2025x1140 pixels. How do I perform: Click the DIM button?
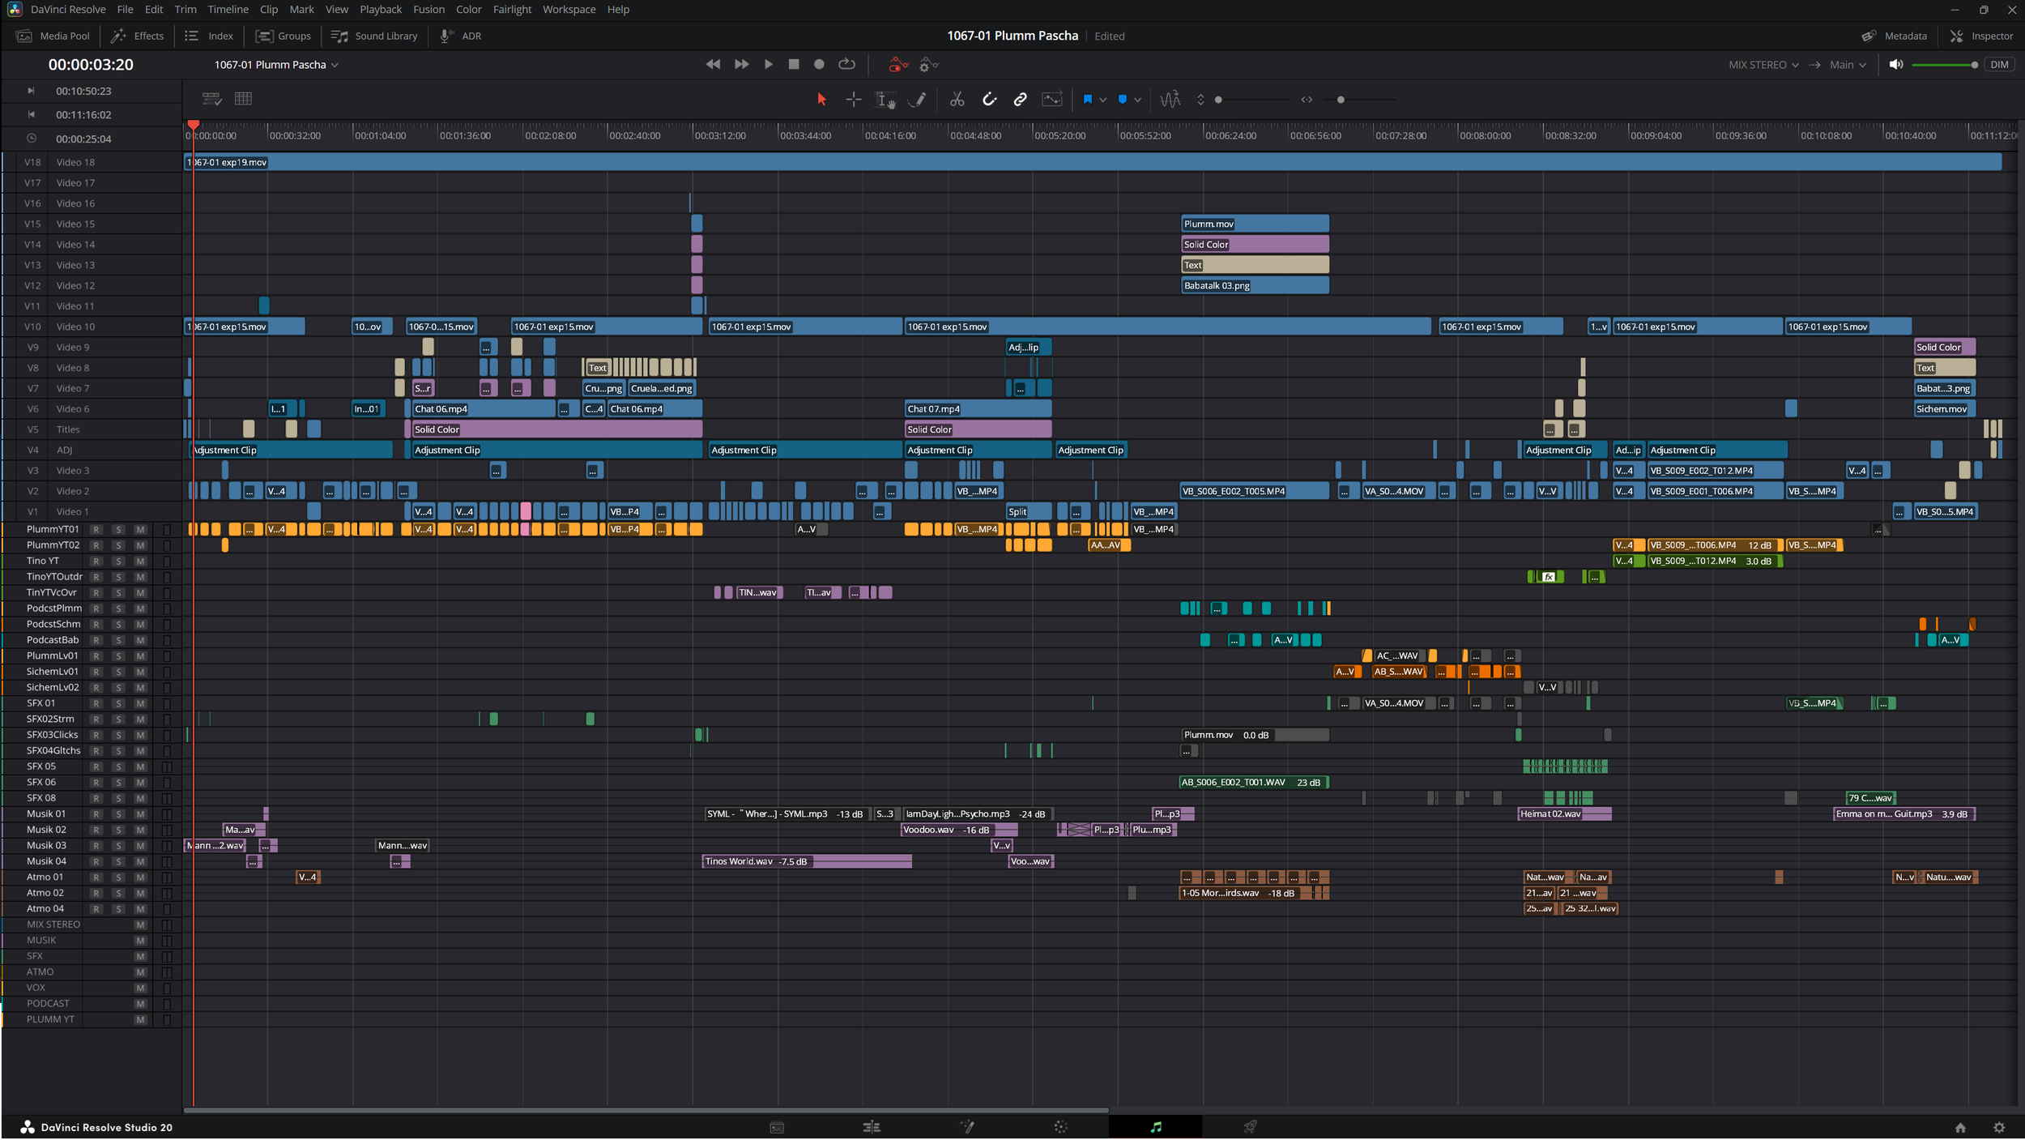click(x=1998, y=65)
